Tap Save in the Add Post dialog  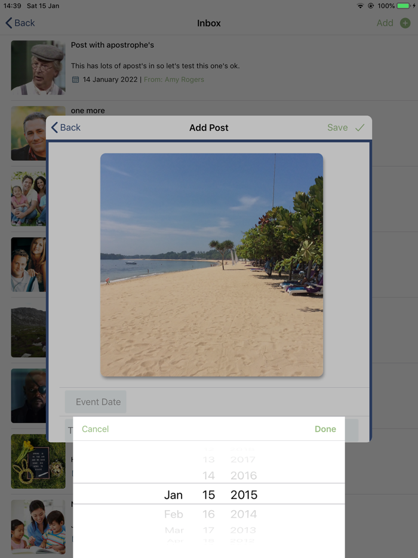click(337, 127)
